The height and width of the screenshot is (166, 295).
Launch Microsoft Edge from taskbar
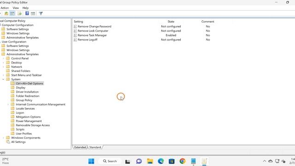161,161
